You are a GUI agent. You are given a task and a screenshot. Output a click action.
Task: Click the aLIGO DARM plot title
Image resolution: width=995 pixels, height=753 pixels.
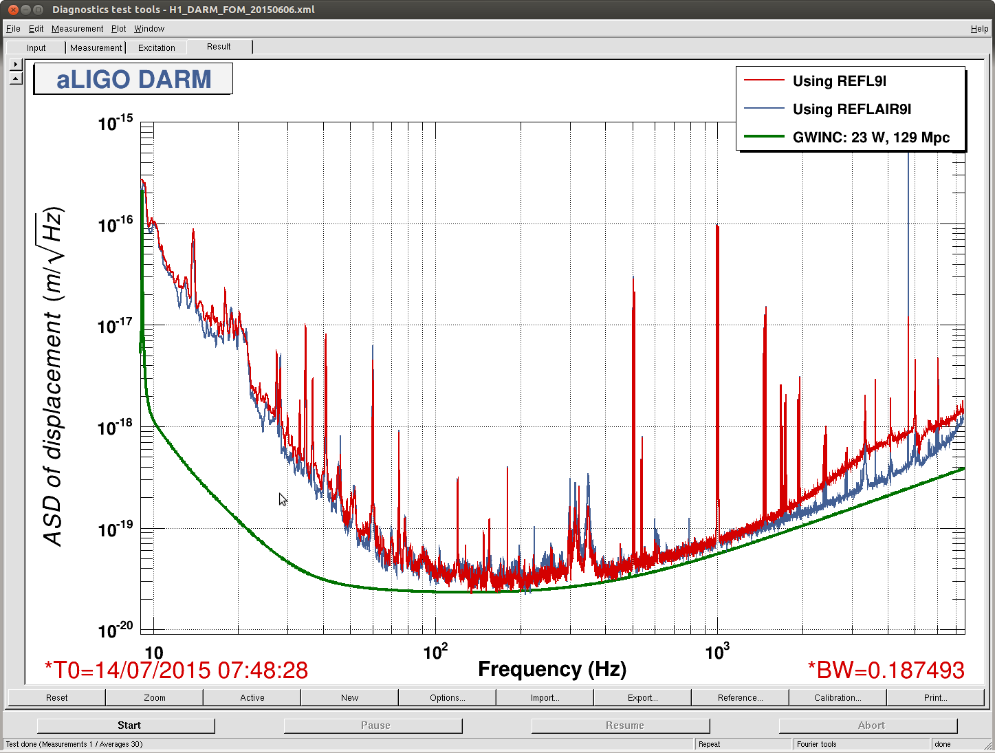click(133, 79)
